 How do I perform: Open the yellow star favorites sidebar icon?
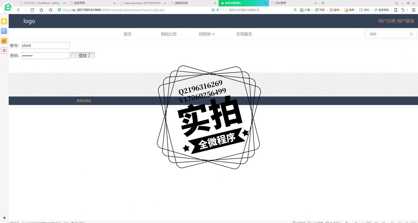pyautogui.click(x=4, y=21)
